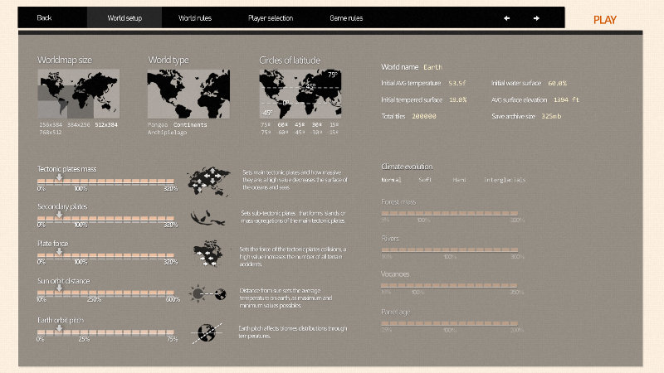Choose Pangea world type
Viewport: 664px width, 373px height.
click(158, 125)
